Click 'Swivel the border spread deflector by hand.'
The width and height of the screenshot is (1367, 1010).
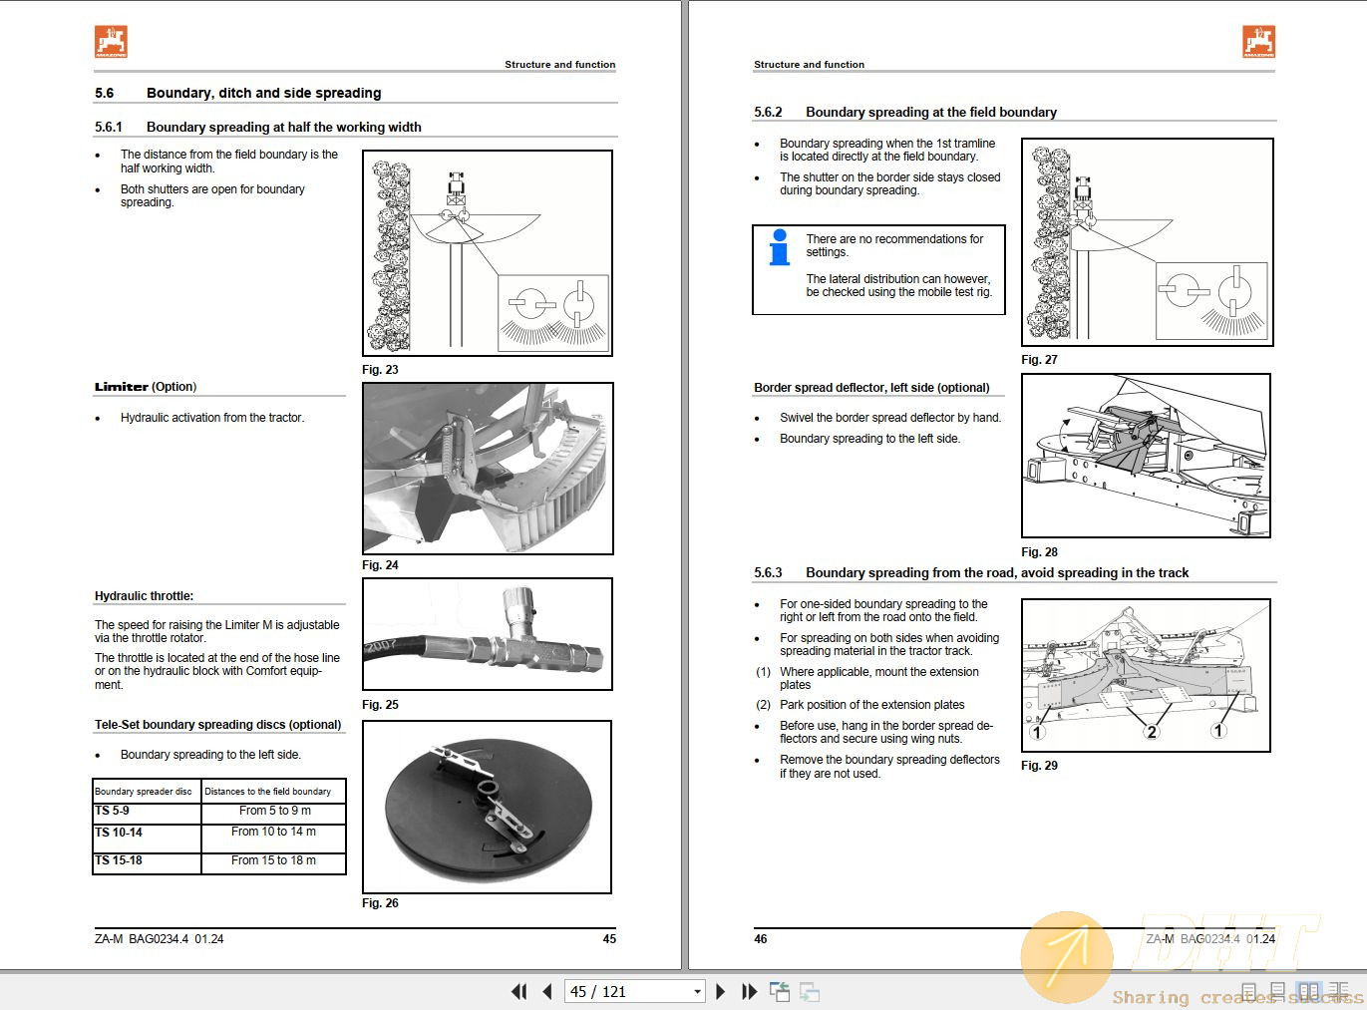pyautogui.click(x=890, y=418)
